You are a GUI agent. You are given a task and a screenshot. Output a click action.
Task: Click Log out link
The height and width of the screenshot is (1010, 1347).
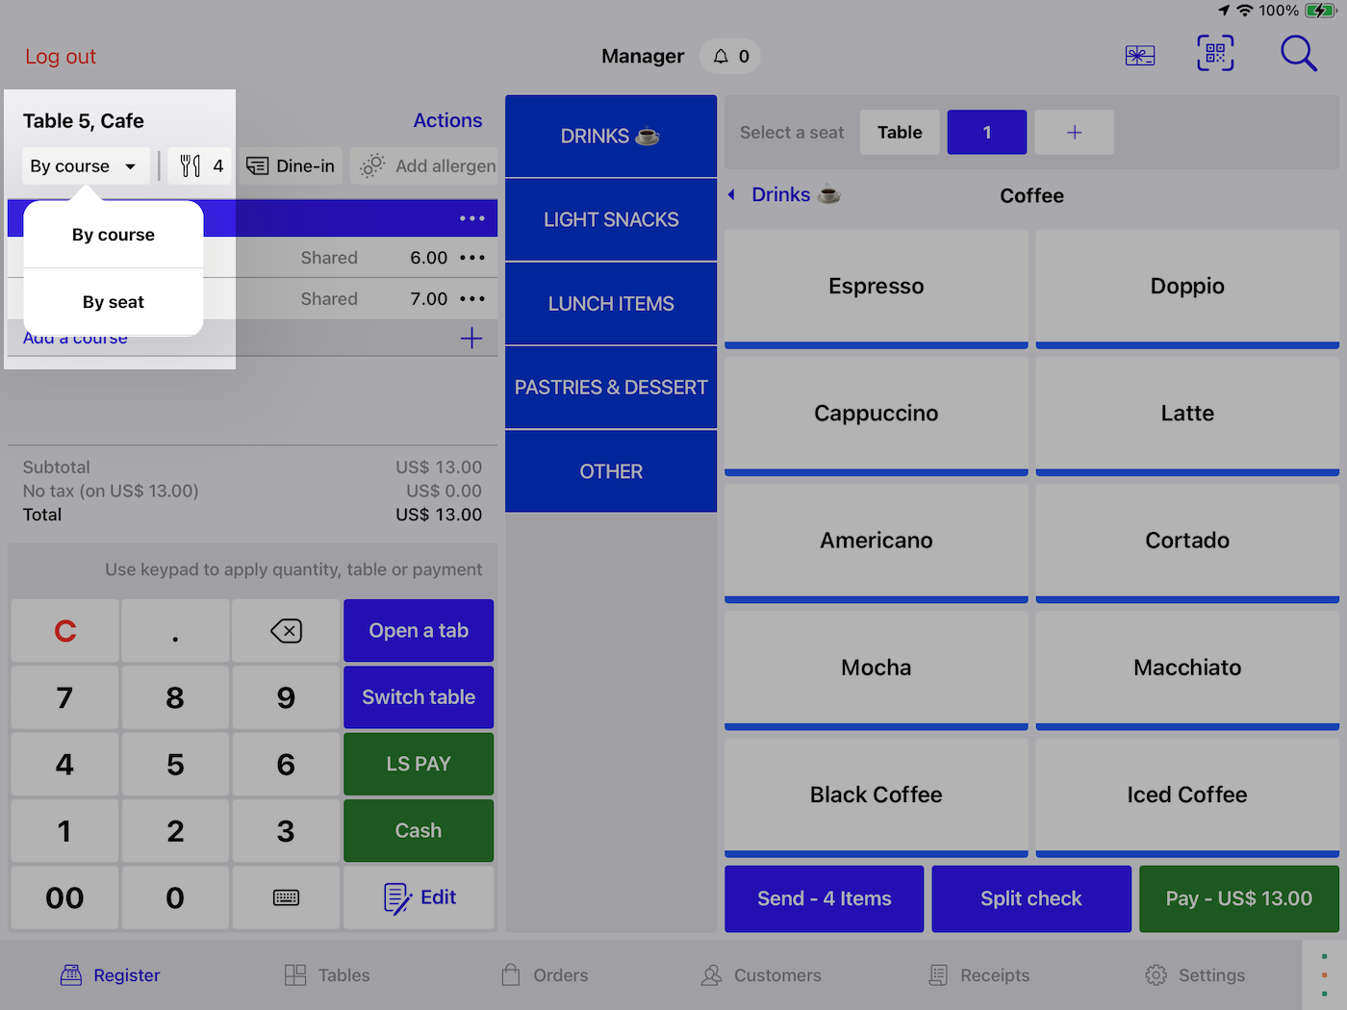[61, 57]
